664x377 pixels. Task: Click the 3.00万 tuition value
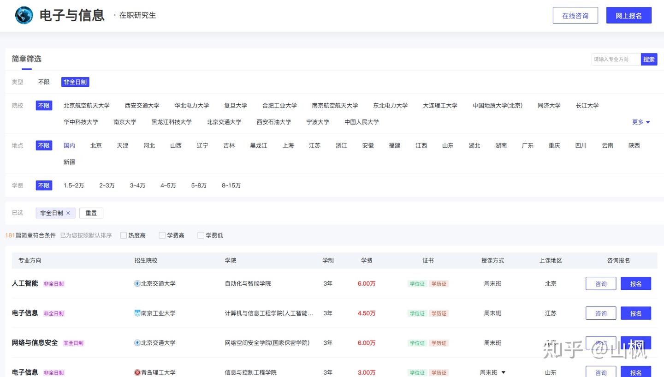pyautogui.click(x=367, y=372)
